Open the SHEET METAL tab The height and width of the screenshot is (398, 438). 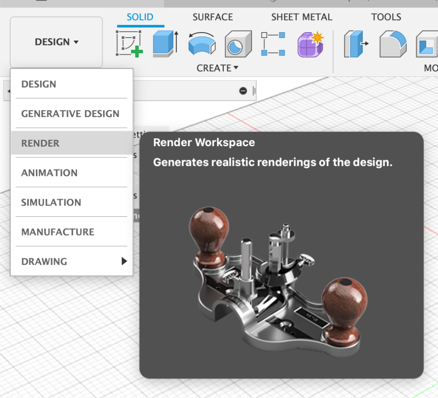tap(302, 17)
